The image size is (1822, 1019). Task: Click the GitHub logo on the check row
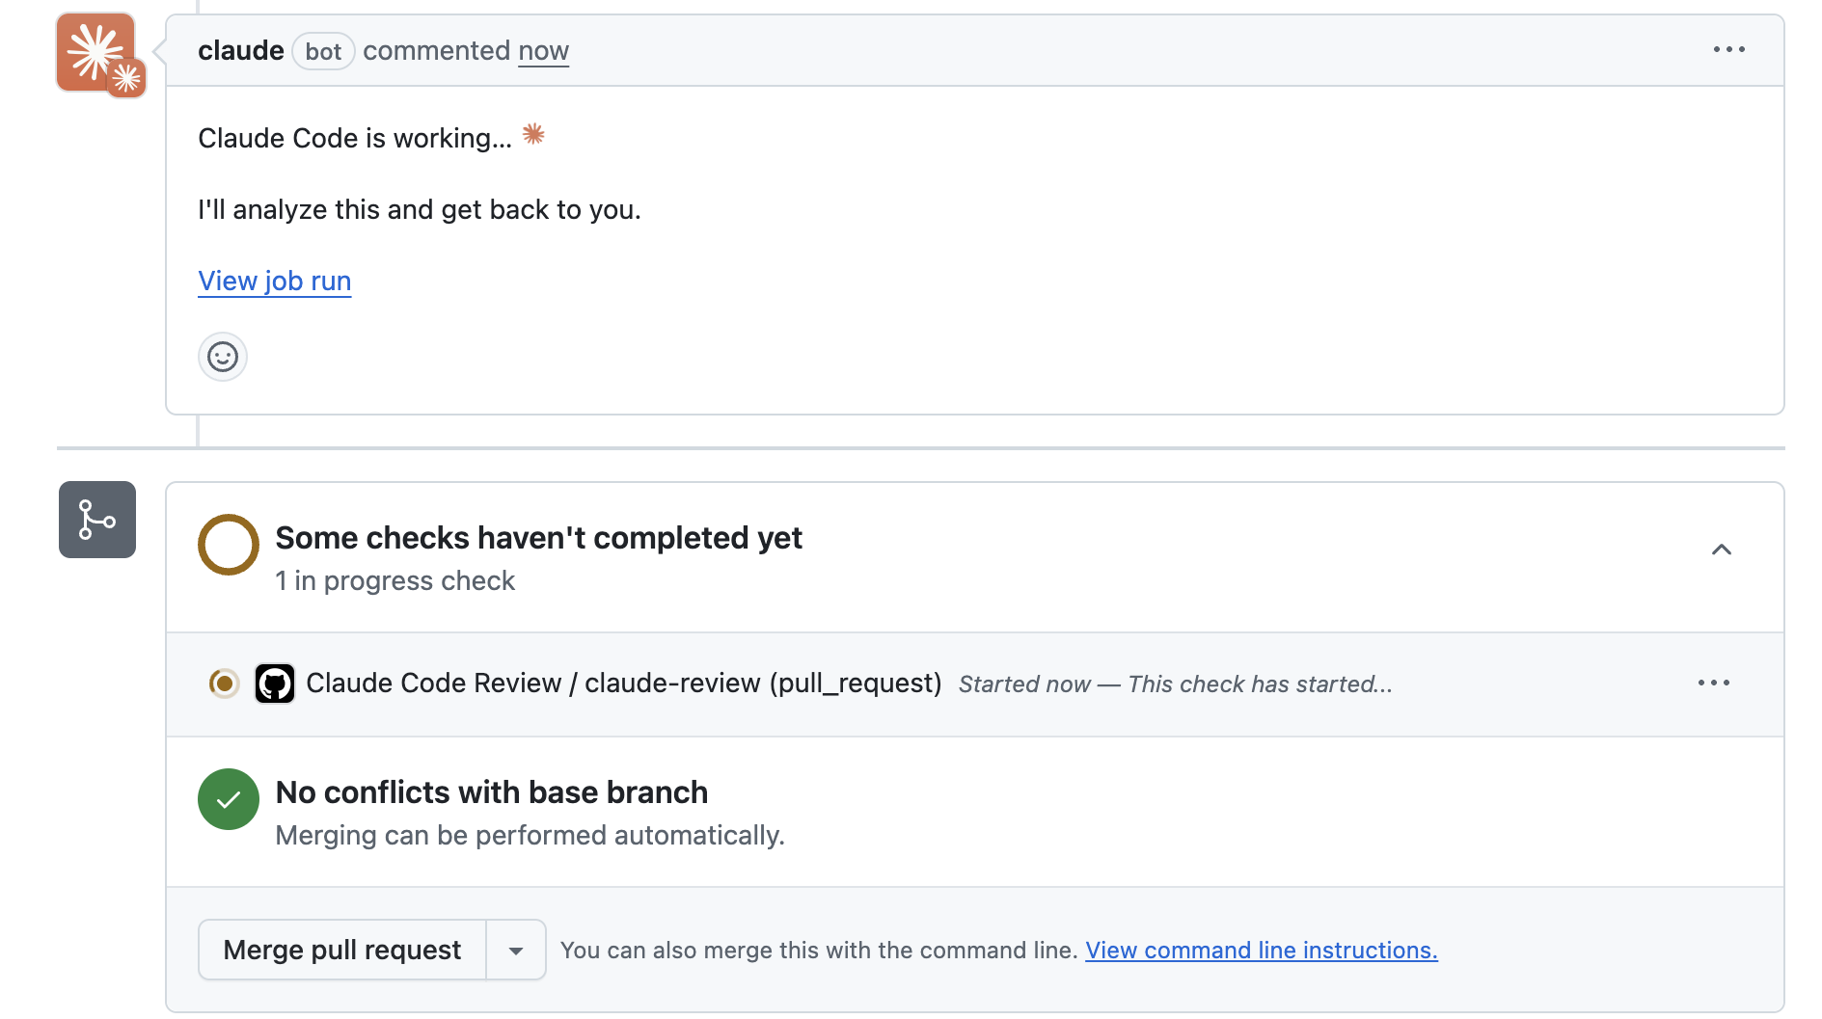(x=275, y=684)
